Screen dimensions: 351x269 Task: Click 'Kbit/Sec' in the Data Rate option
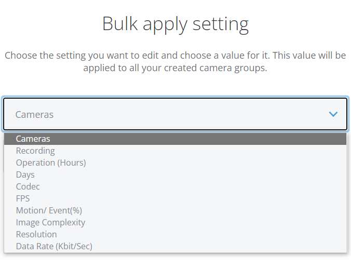tap(74, 246)
